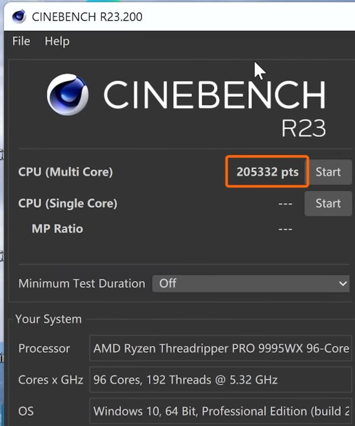Start the CPU Multi Core test
This screenshot has height=426, width=355.
click(328, 172)
